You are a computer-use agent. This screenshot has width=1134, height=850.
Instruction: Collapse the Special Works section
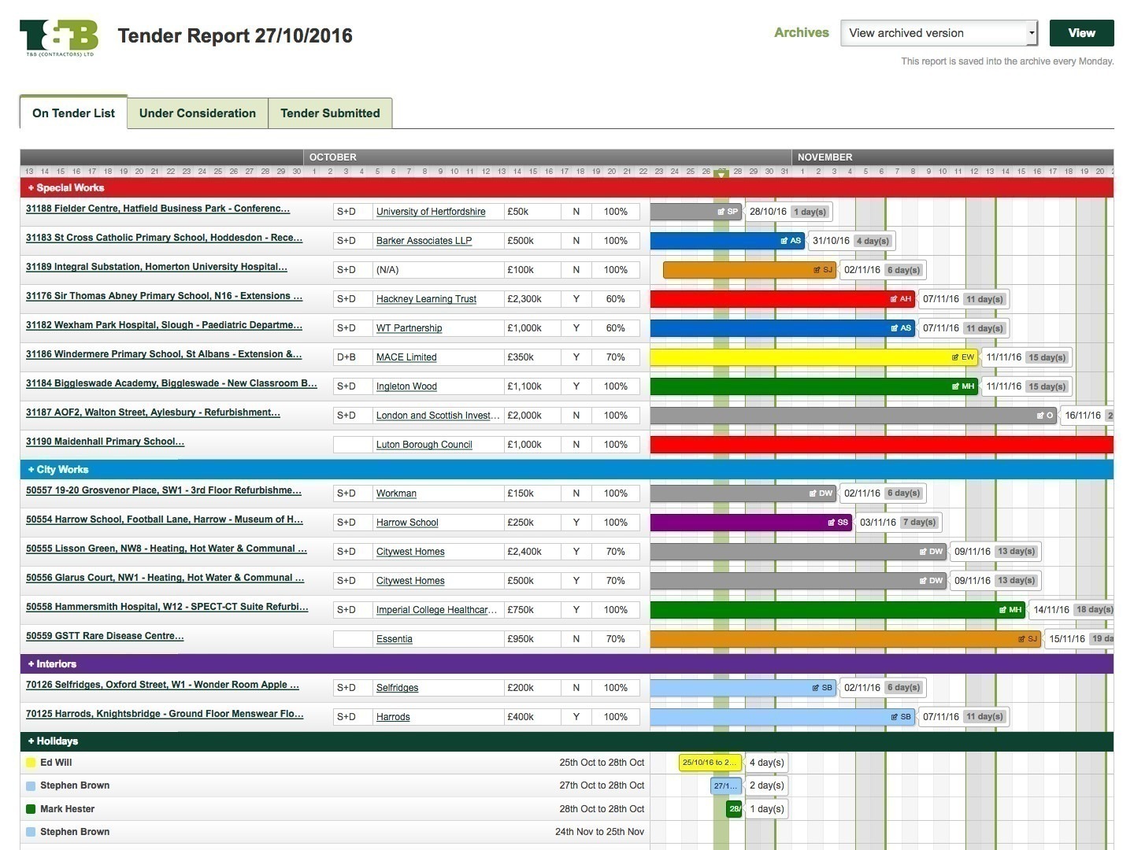65,188
